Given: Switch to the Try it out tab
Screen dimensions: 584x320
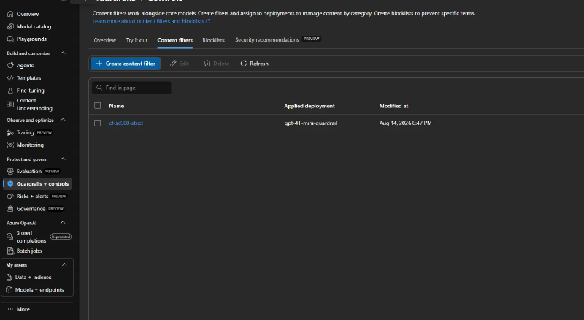Looking at the screenshot, I should [137, 40].
